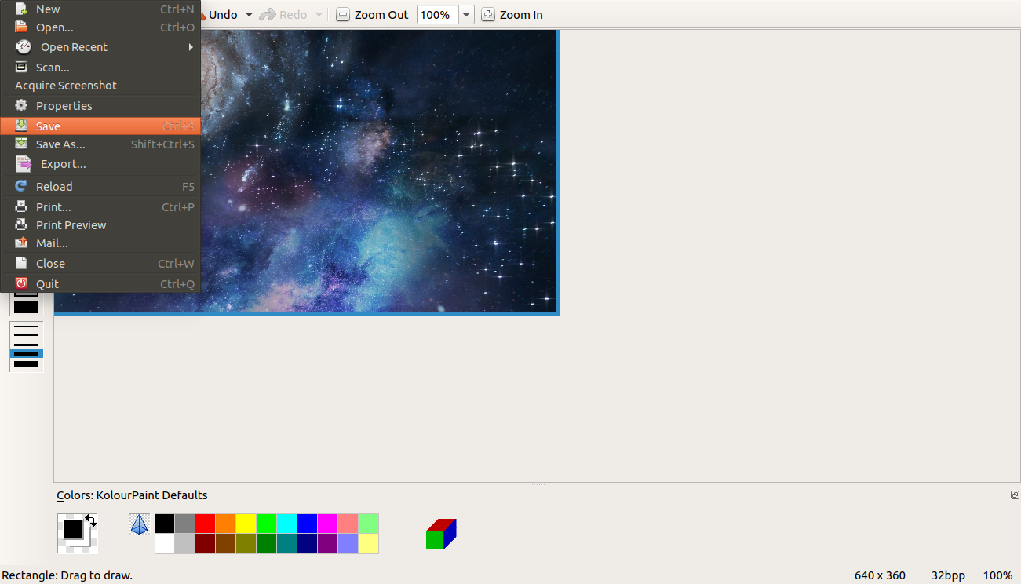Click the status bar 100% zoom value
The image size is (1021, 584).
pyautogui.click(x=997, y=575)
